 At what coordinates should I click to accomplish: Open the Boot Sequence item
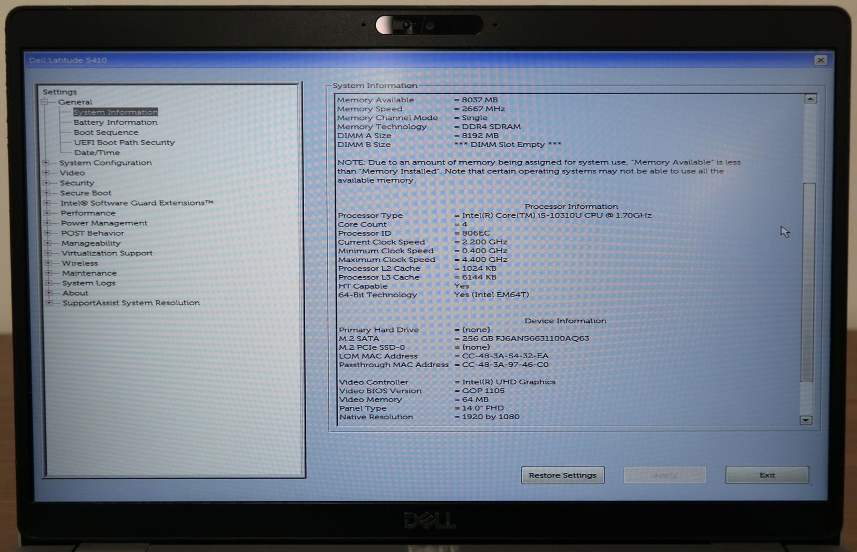point(106,132)
